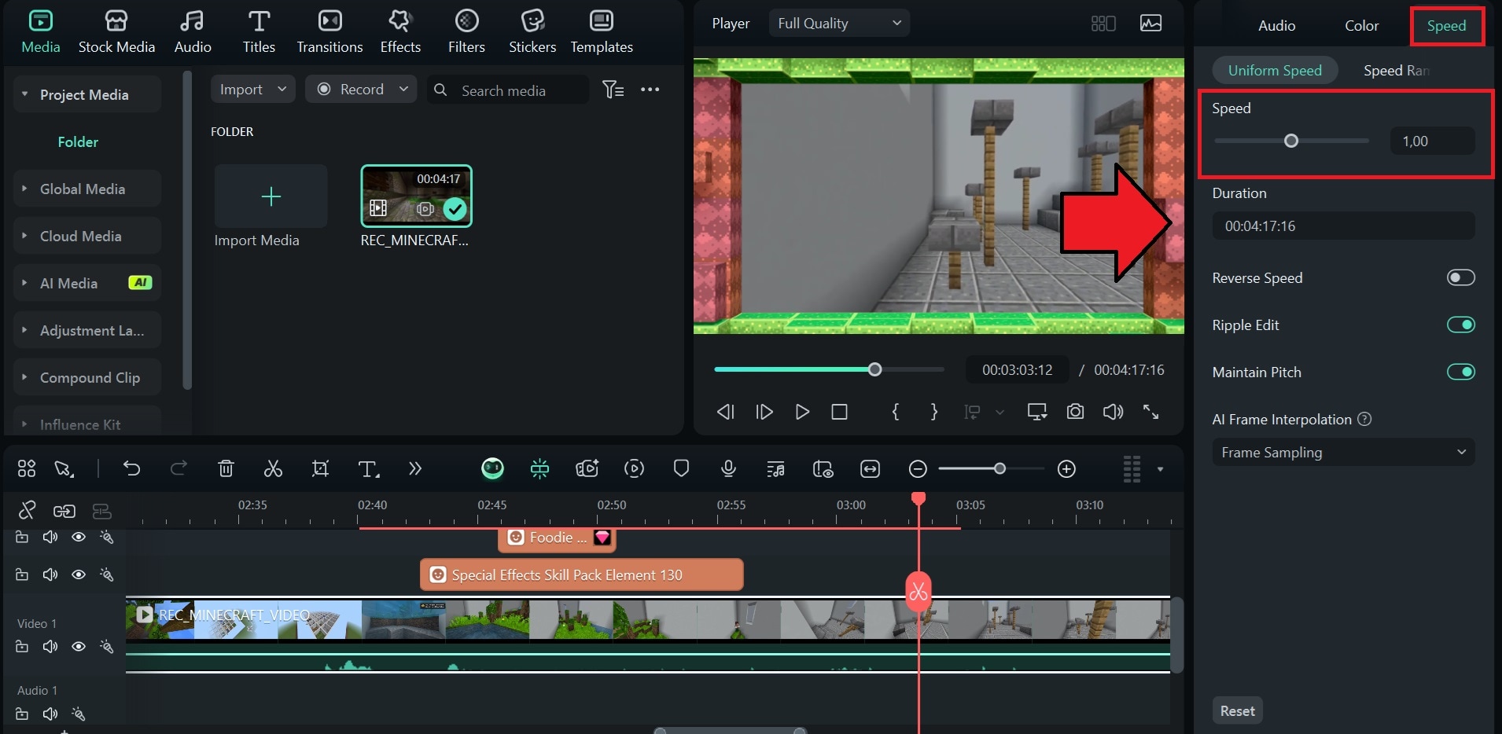Open the Audio library tab
Screen dimensions: 1502x734
pyautogui.click(x=193, y=31)
